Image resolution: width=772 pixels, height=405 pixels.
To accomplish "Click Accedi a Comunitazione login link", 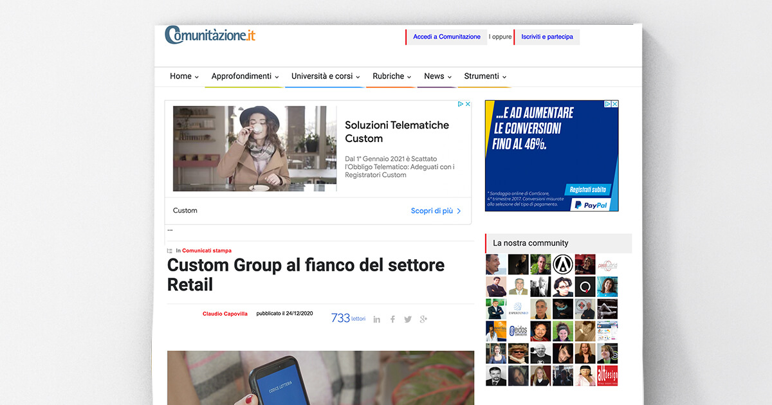I will (446, 37).
